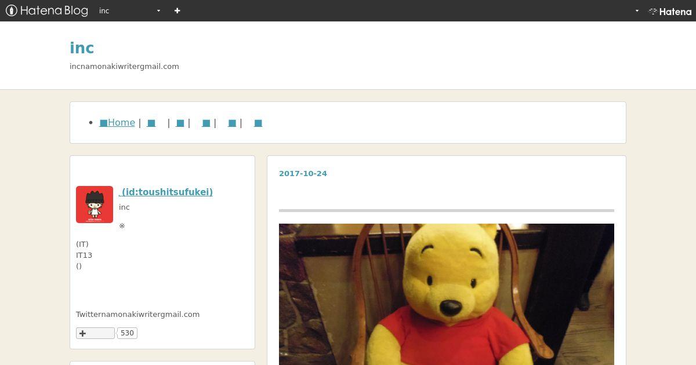Viewport: 696px width, 365px height.
Task: Select the "IT13" profile text
Action: click(84, 255)
